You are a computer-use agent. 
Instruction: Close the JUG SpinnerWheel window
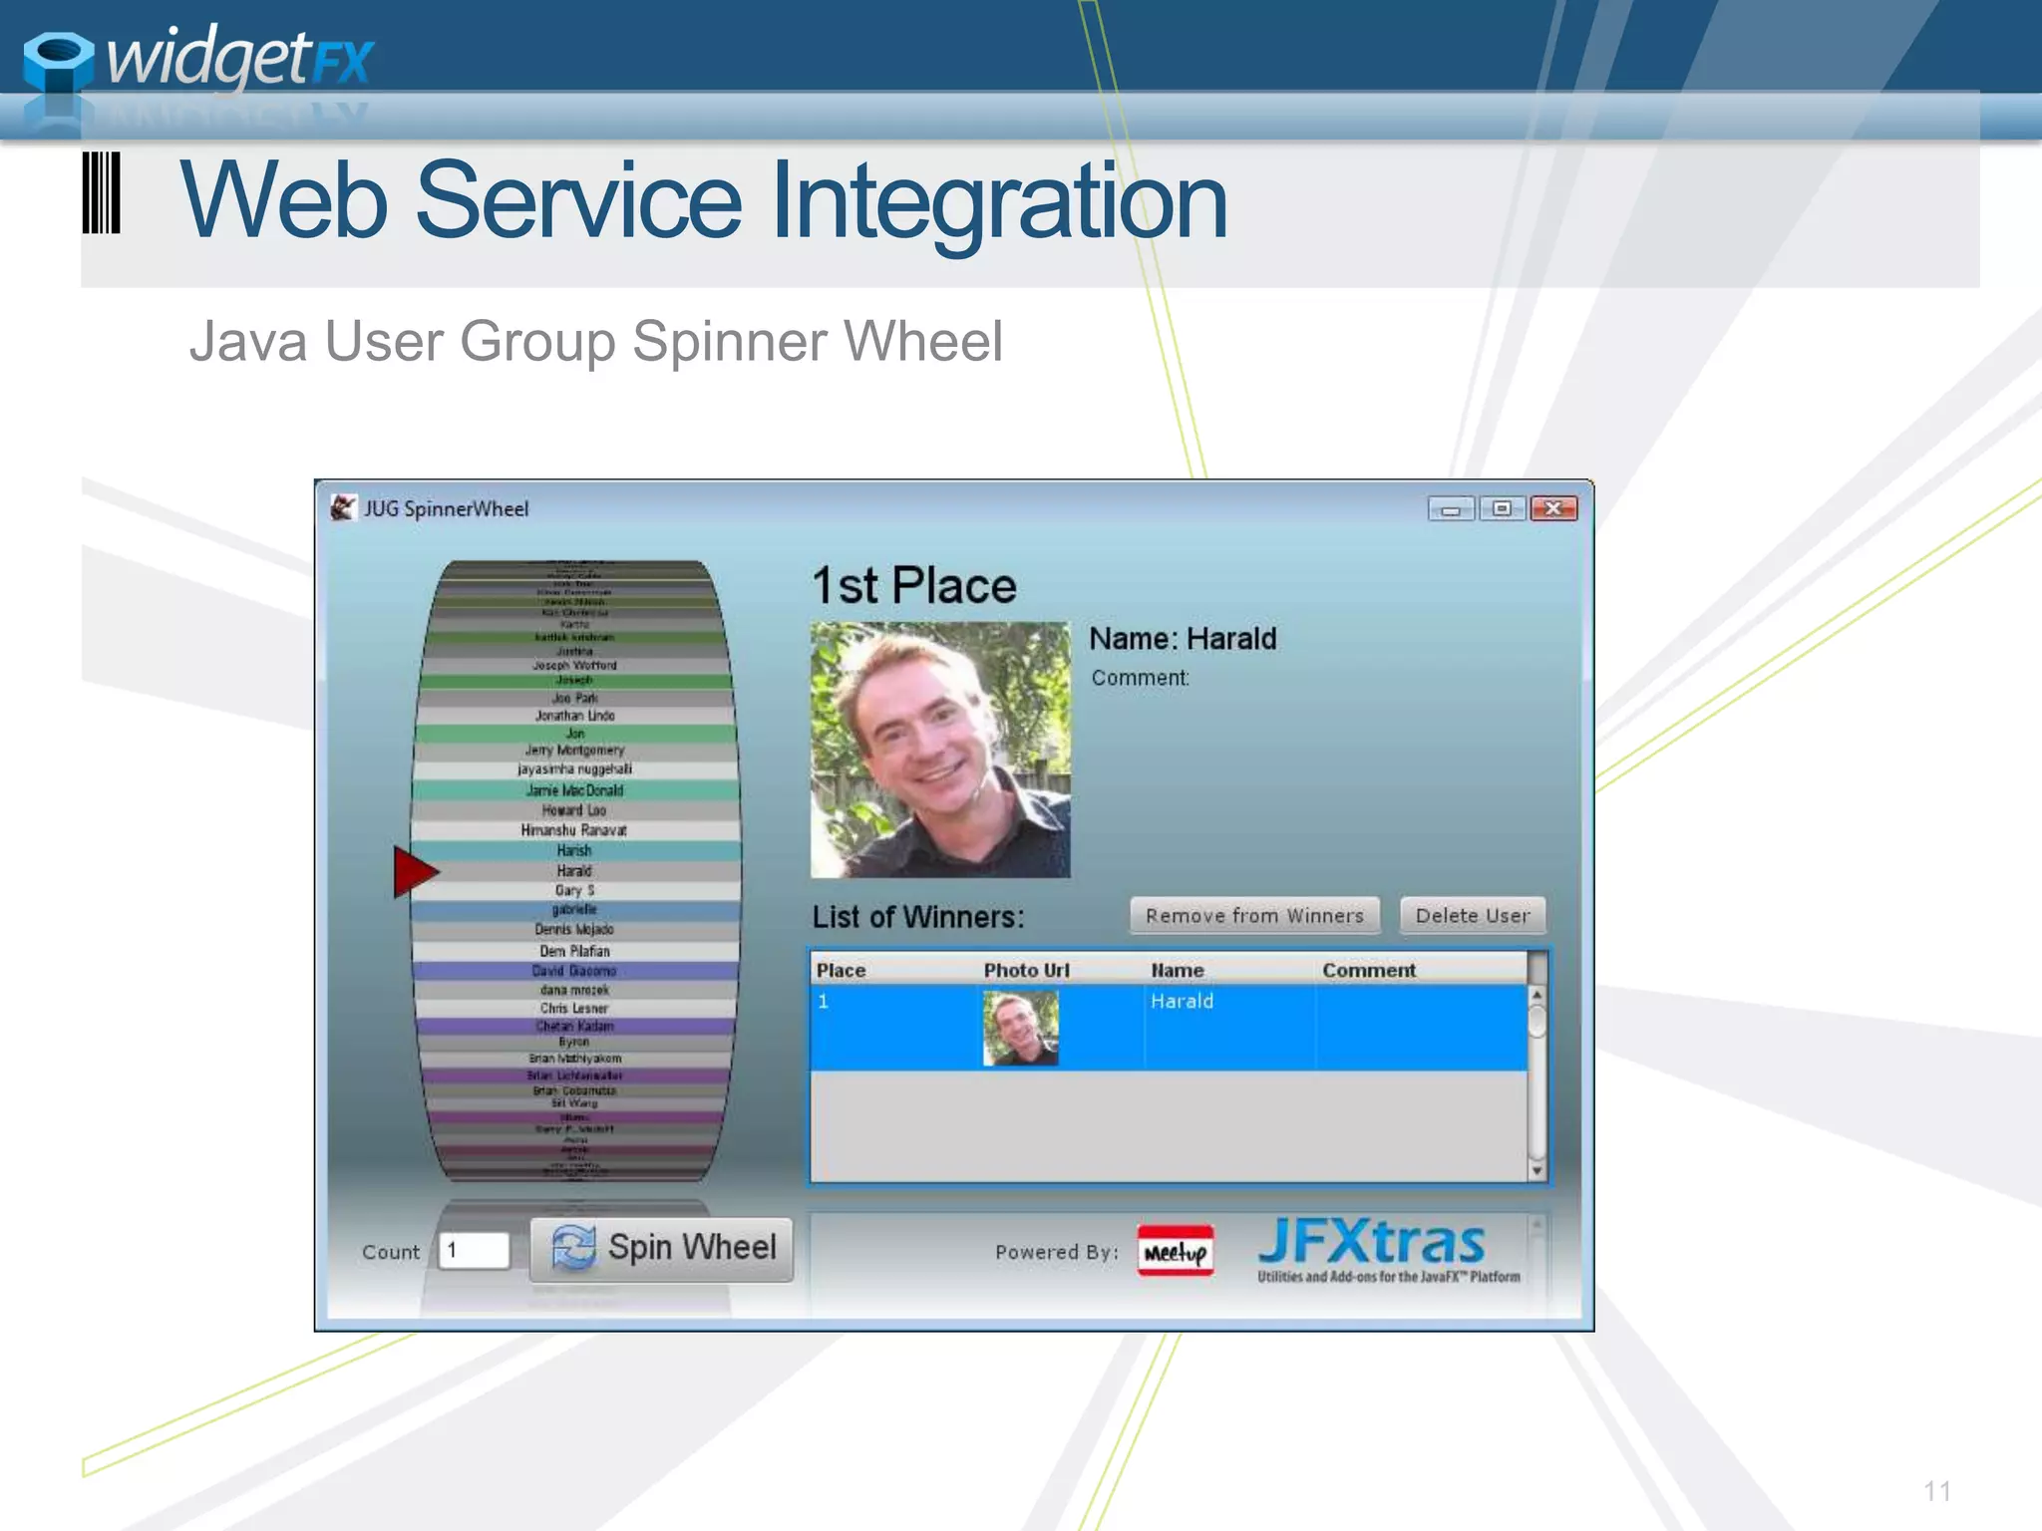pyautogui.click(x=1553, y=509)
